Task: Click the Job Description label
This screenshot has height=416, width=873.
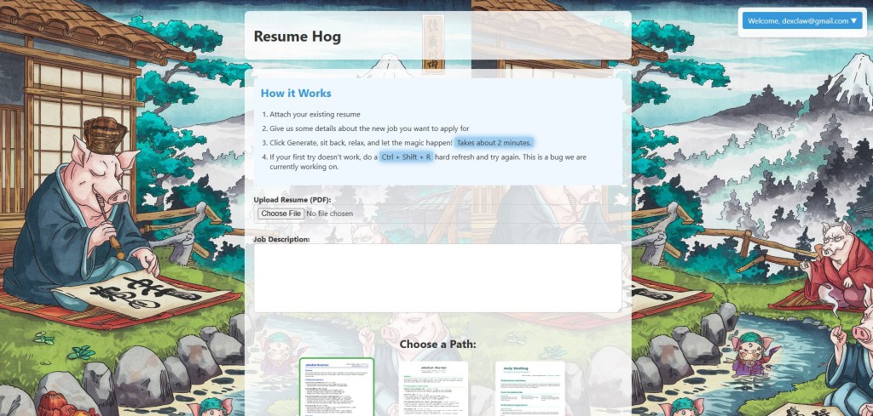Action: point(281,239)
